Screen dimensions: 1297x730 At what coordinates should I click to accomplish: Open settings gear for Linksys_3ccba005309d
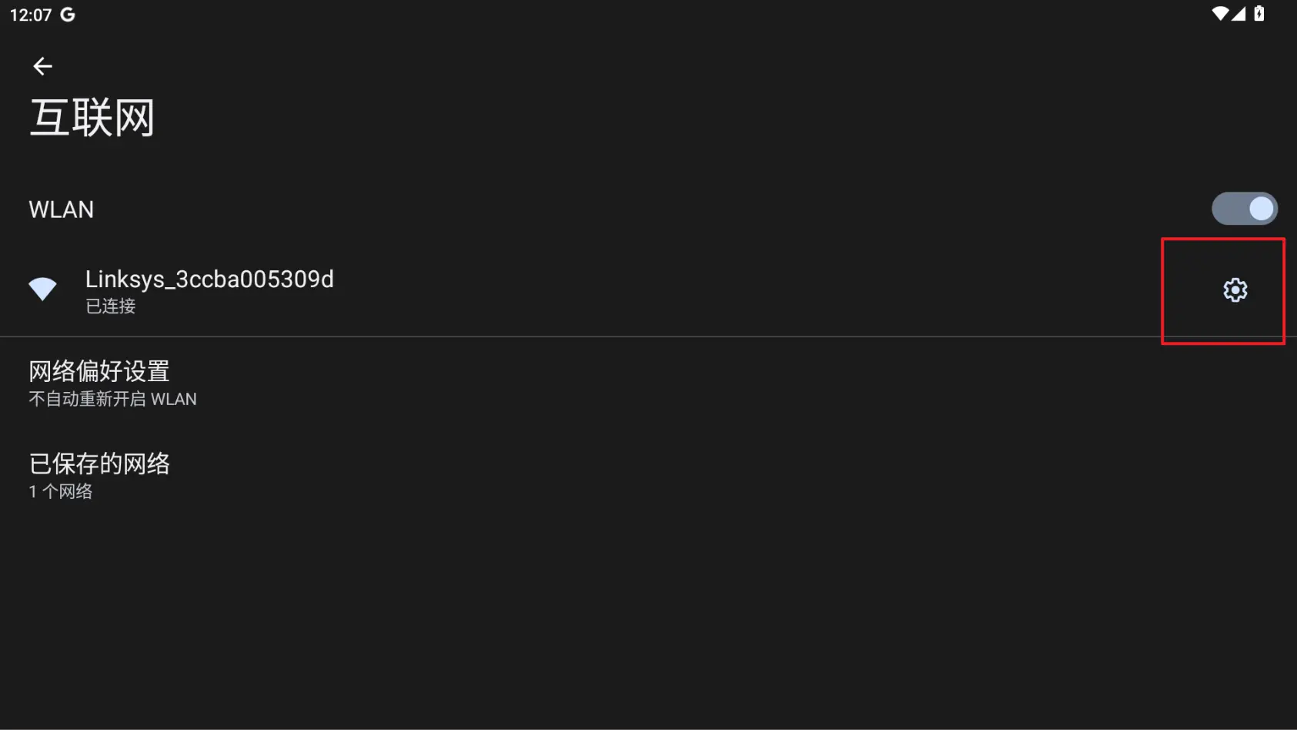point(1235,290)
